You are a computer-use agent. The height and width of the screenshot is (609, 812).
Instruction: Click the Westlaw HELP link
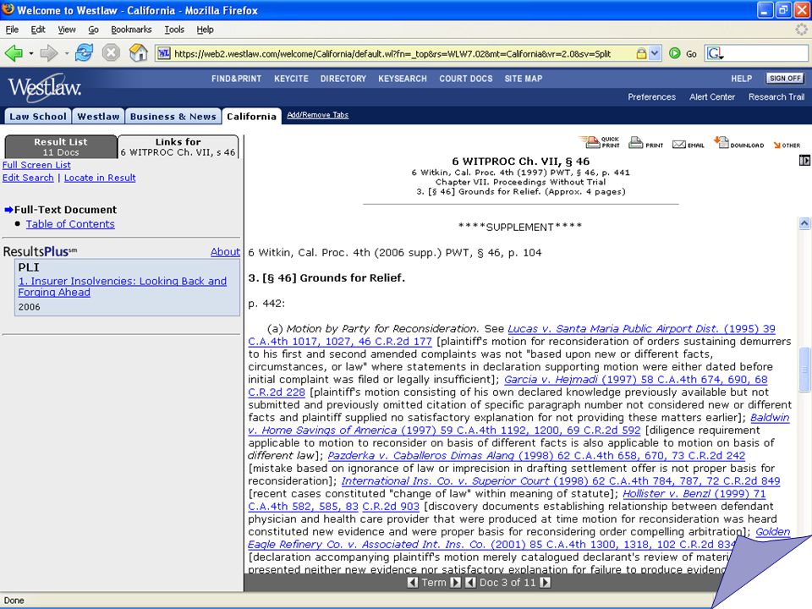[741, 79]
